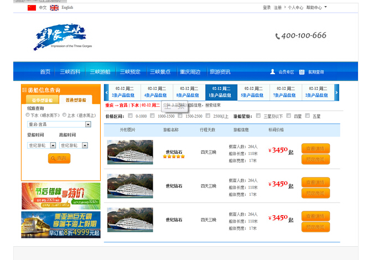
Task: Open the boarding time dropdown
Action: tap(53, 145)
